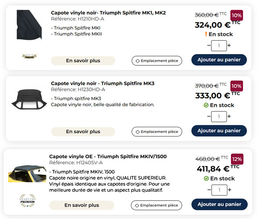Edit quantity field for MK3 capote
Screen dimensions: 258x222
[219, 117]
